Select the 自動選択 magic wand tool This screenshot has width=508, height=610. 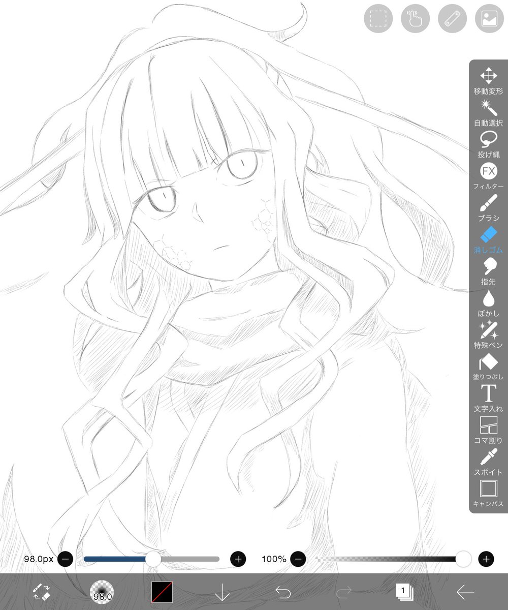tap(489, 113)
